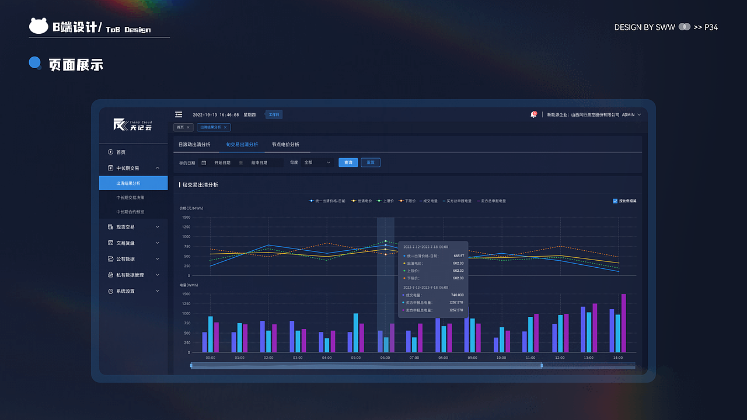Click the tooltip value 665.57
747x420 pixels.
(459, 256)
